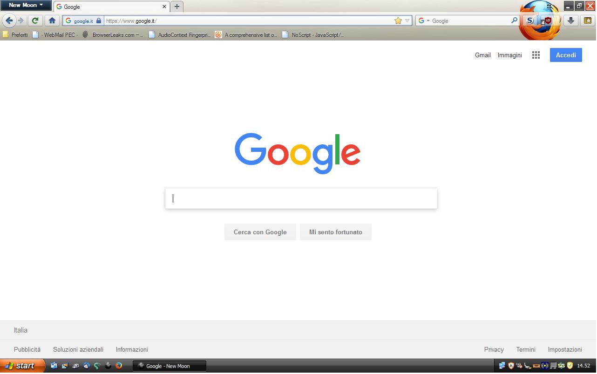Open the Preferiti bookmarks folder
This screenshot has height=374, width=597.
click(x=15, y=34)
